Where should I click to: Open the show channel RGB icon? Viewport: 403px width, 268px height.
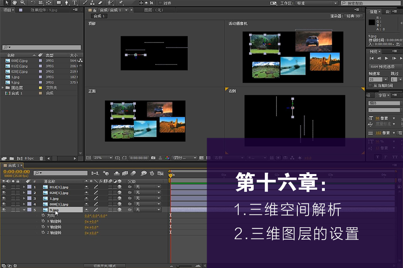(167, 158)
